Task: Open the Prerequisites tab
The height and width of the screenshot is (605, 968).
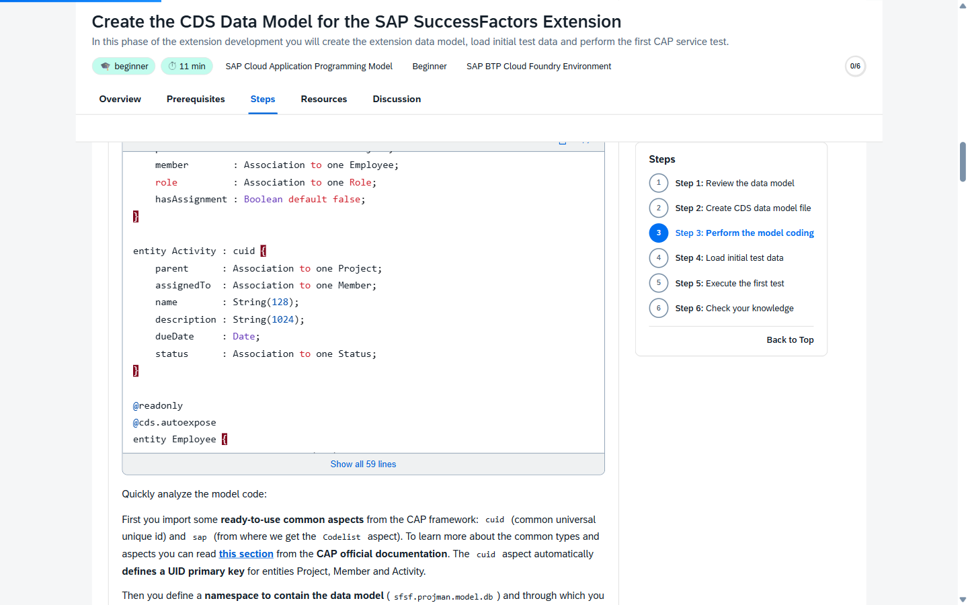Action: [x=196, y=99]
